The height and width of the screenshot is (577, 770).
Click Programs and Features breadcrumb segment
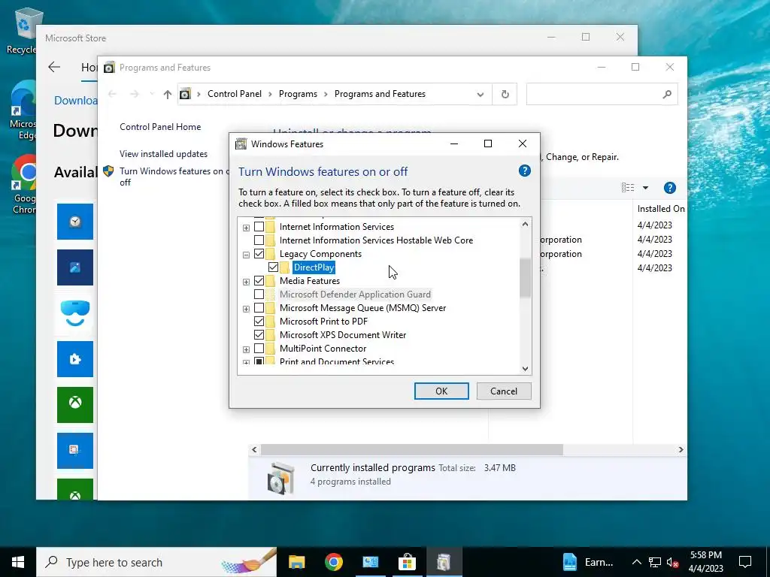[380, 94]
